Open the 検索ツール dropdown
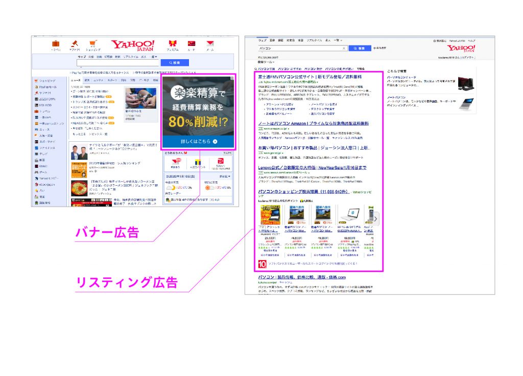This screenshot has height=376, width=523. coord(266,62)
